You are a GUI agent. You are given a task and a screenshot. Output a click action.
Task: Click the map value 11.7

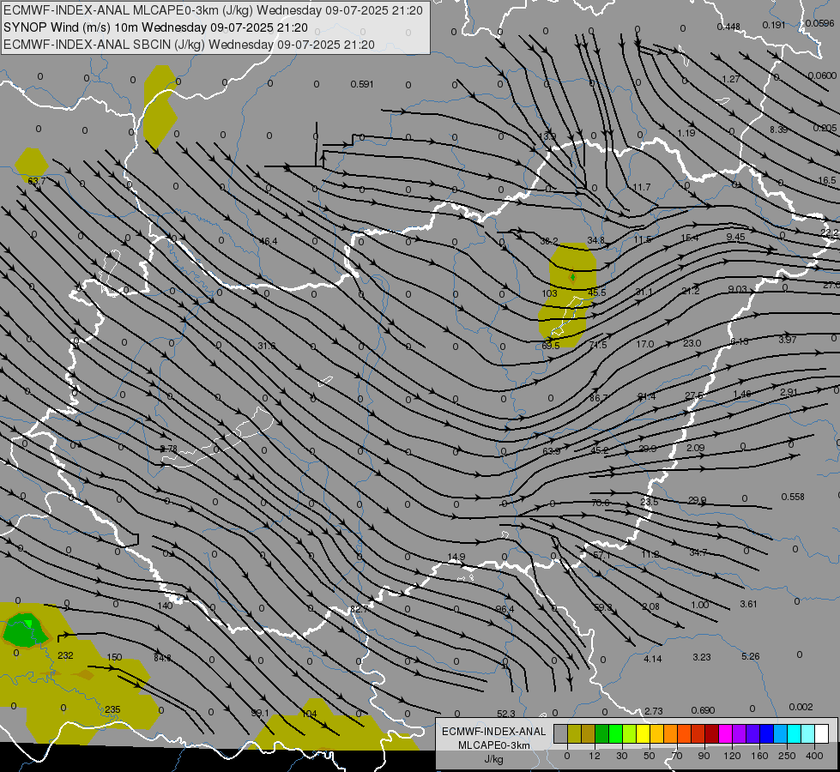[641, 187]
